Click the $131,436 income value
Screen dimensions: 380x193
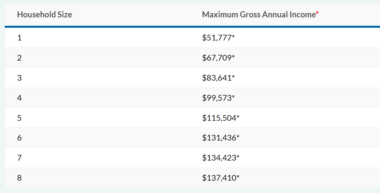tap(219, 138)
